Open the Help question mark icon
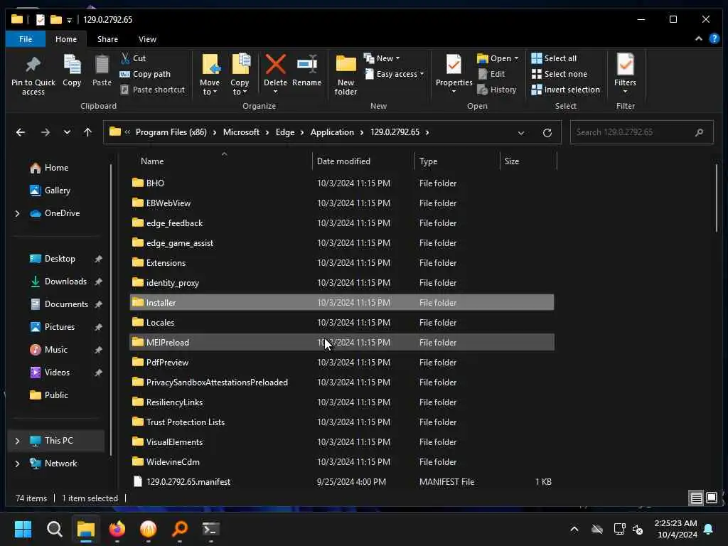This screenshot has width=728, height=546. (x=714, y=38)
